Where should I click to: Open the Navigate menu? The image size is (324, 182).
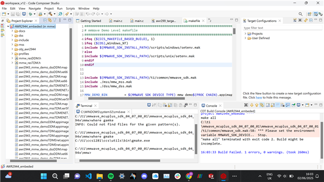(x=35, y=9)
